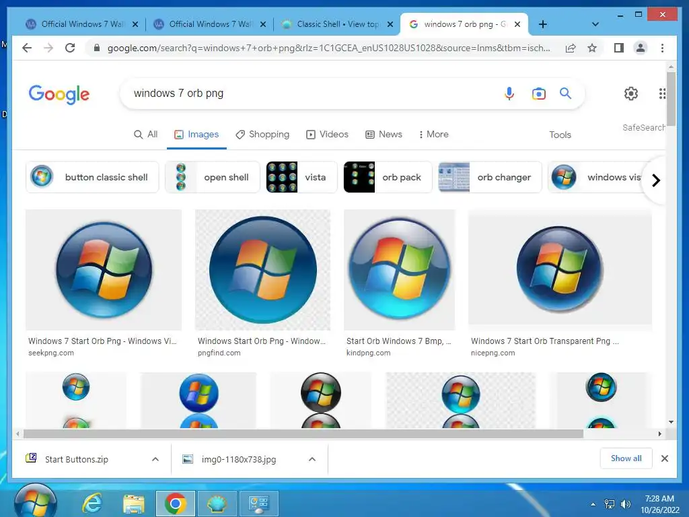Submit search with magnifying glass
Viewport: 689px width, 517px height.
(x=565, y=93)
